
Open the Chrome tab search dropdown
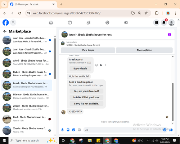tap(4, 4)
